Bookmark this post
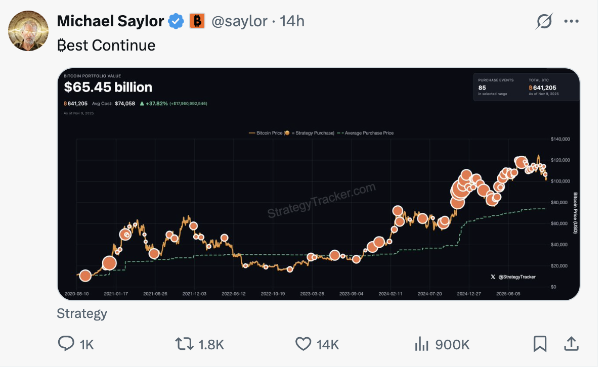The width and height of the screenshot is (608, 367). 540,344
